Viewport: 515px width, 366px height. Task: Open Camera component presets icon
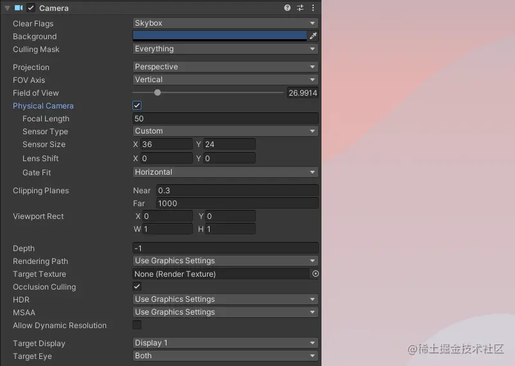(x=300, y=8)
